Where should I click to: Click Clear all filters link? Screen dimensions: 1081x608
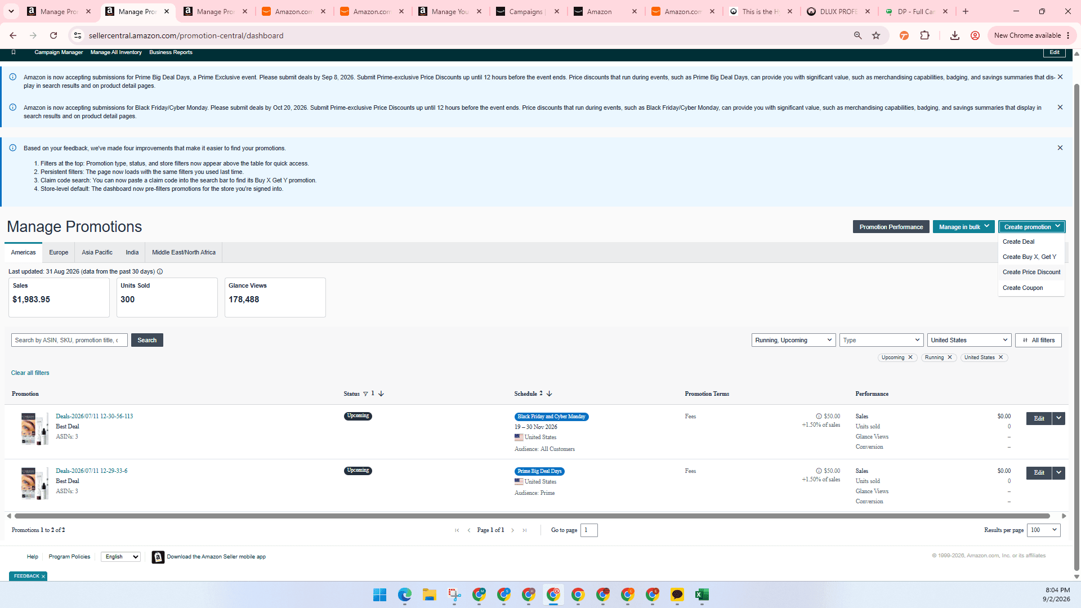(30, 373)
